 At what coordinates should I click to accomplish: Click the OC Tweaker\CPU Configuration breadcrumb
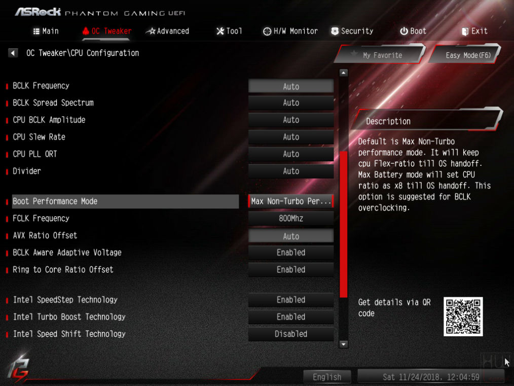(x=83, y=53)
